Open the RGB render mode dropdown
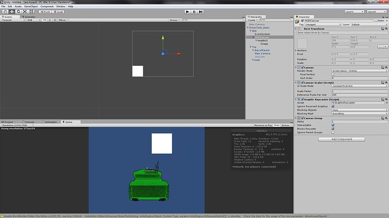389x218 pixels. (x=34, y=20)
